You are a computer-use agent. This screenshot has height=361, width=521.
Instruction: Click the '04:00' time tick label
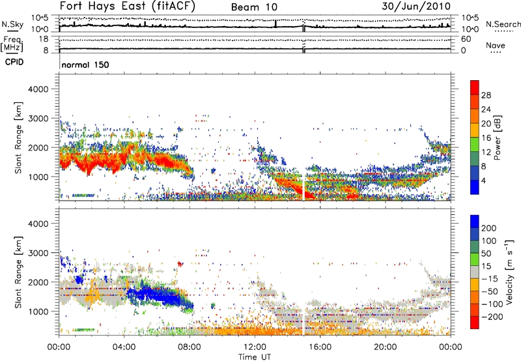coord(124,347)
